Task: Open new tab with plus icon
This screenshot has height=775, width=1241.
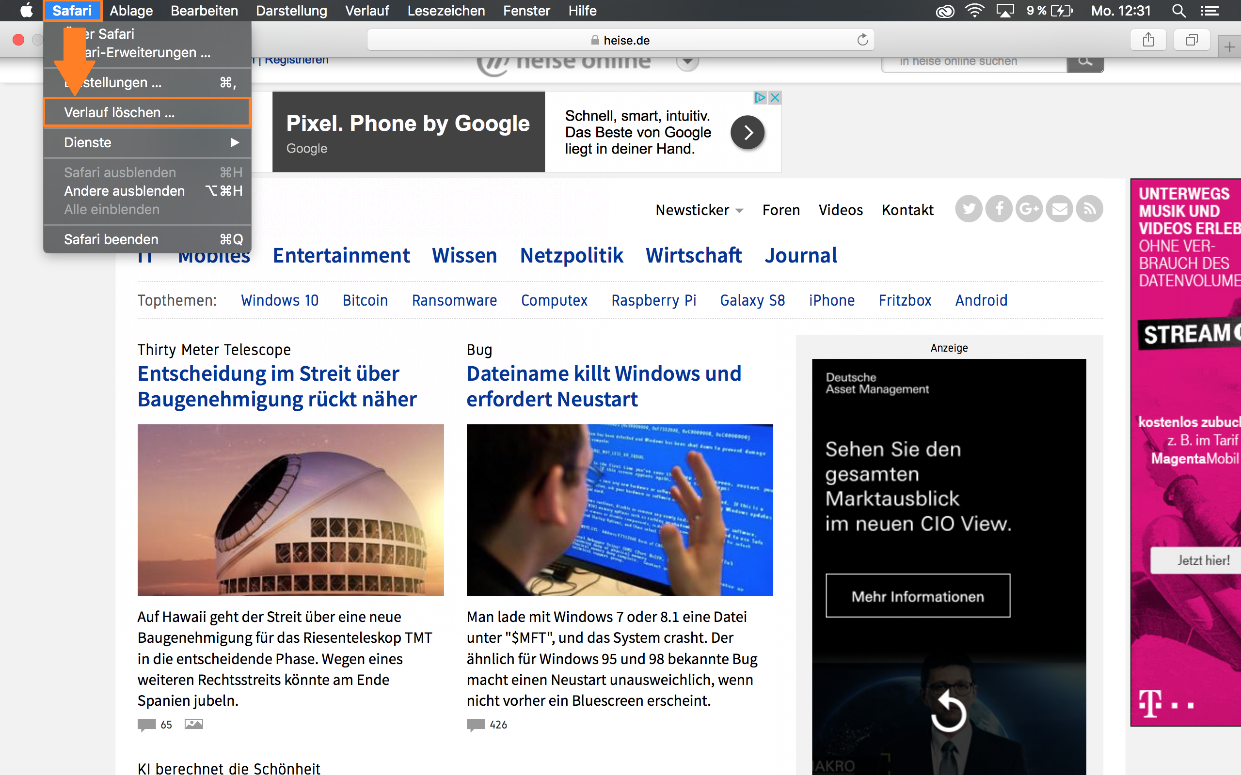Action: (x=1229, y=47)
